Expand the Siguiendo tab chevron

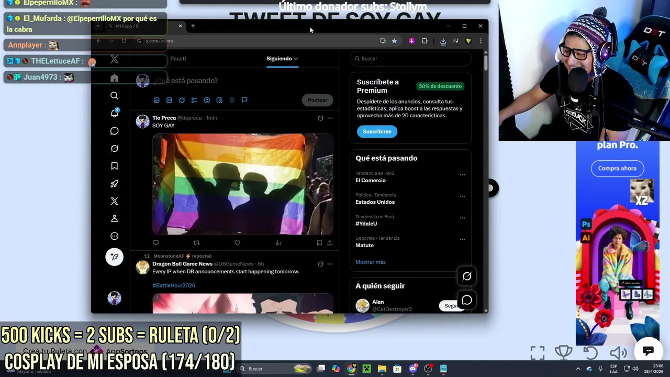[296, 59]
